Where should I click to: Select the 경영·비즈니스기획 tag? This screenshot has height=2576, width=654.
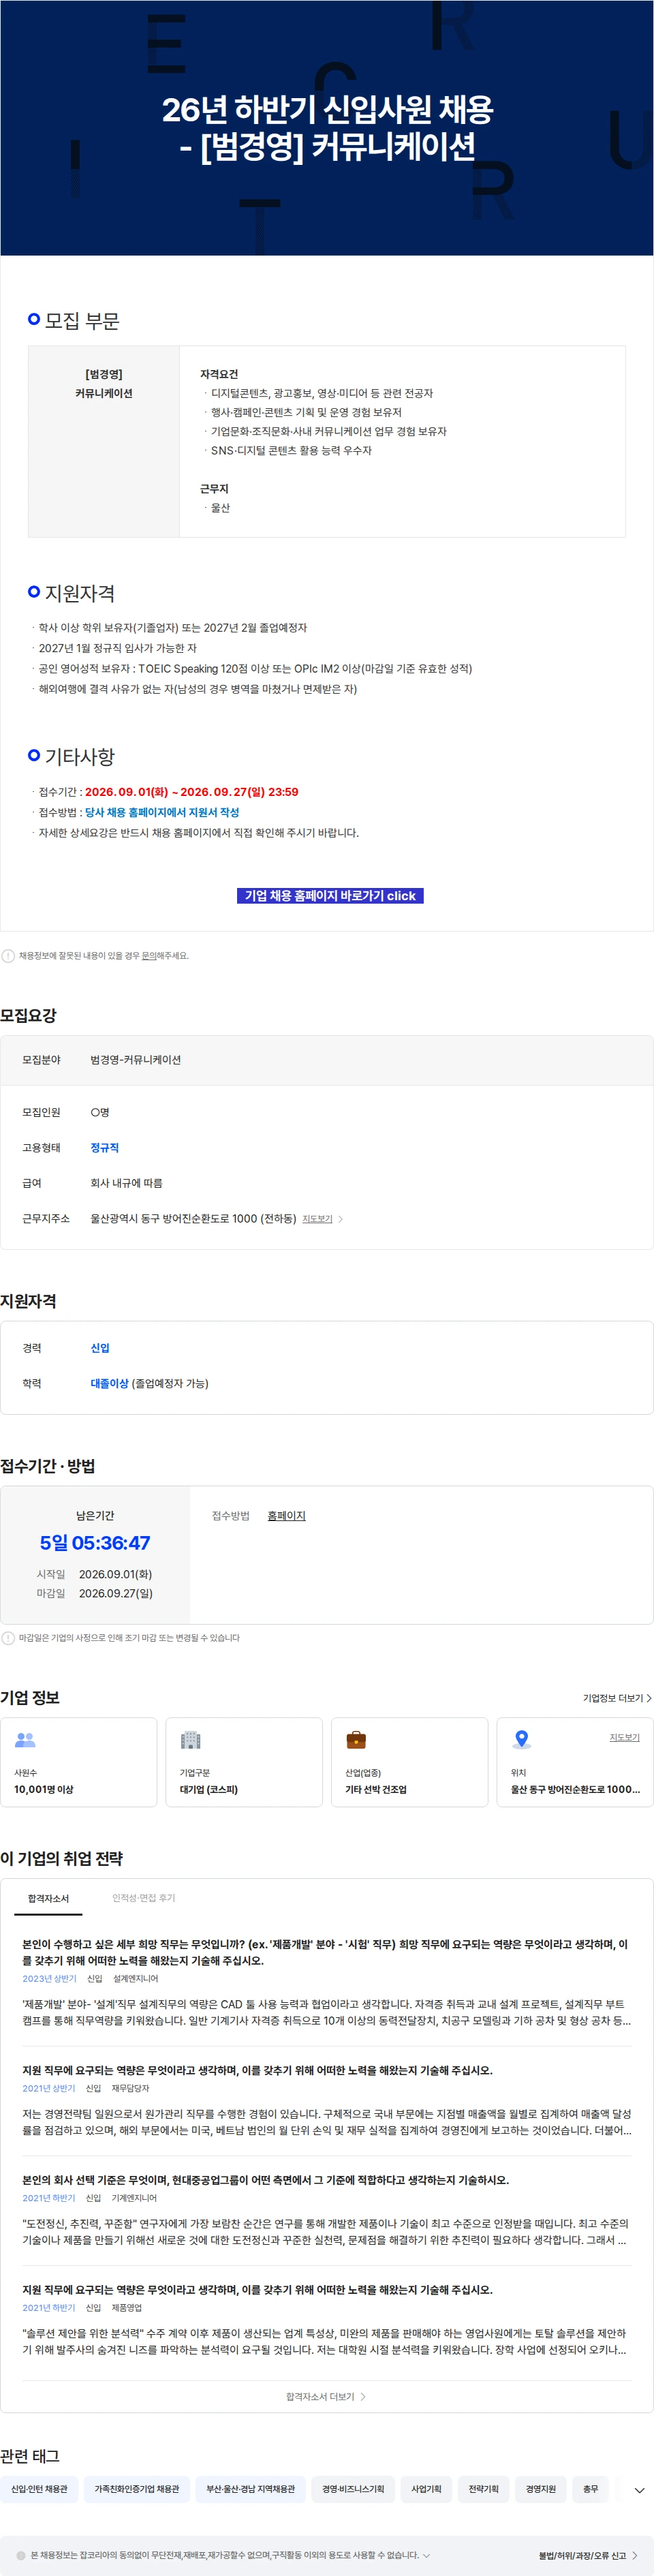[353, 2488]
